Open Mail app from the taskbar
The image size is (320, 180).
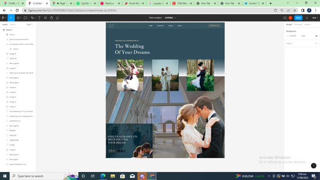(132, 176)
